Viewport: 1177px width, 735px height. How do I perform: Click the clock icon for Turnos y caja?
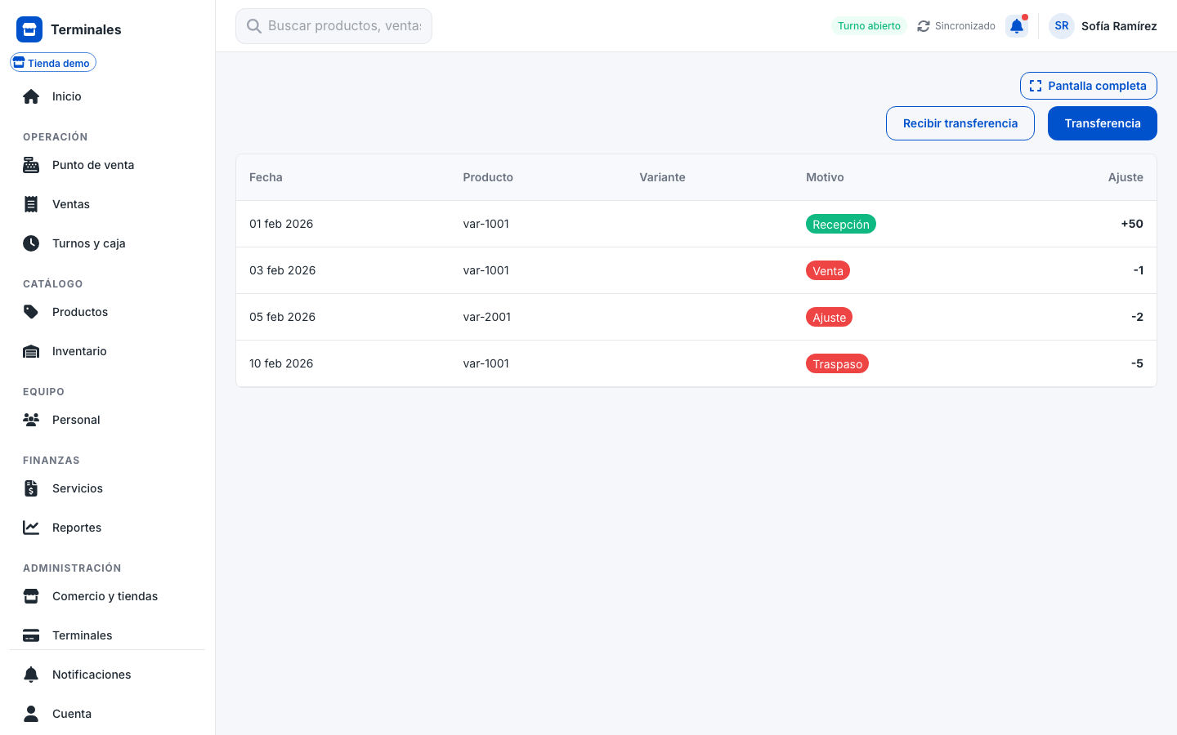point(31,243)
